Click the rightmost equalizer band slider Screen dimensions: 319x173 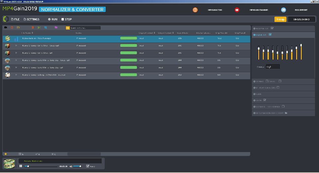(301, 52)
